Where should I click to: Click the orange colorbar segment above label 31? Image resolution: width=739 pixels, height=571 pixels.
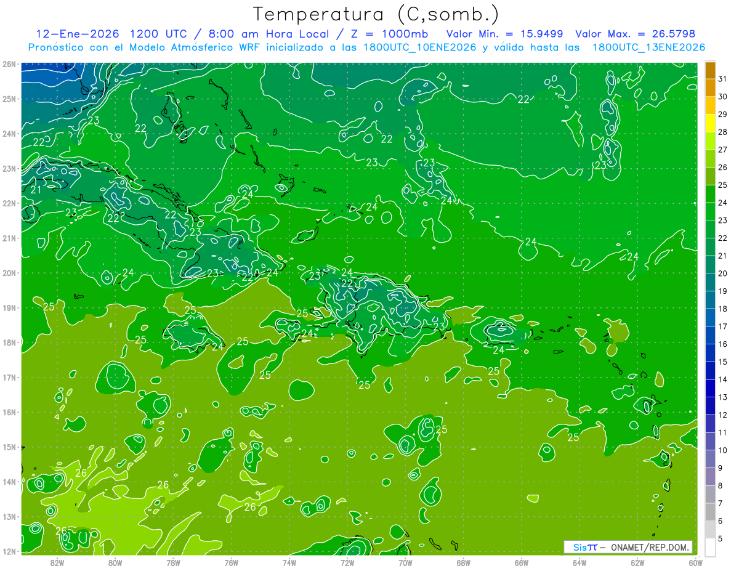pos(710,70)
